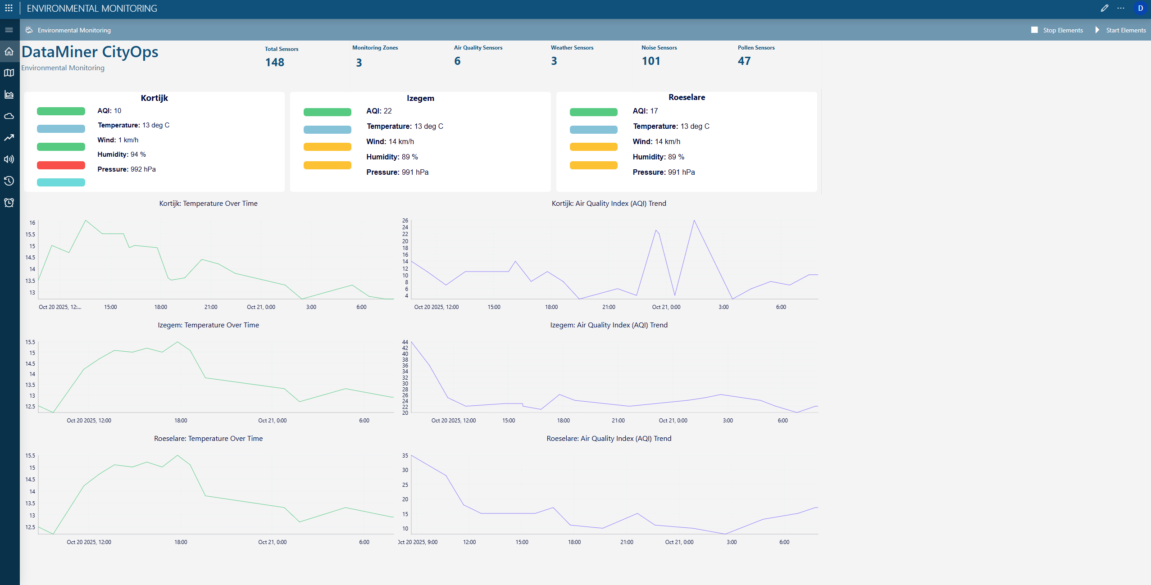Click the Environmental Monitoring page title tab
The width and height of the screenshot is (1151, 585).
point(74,30)
